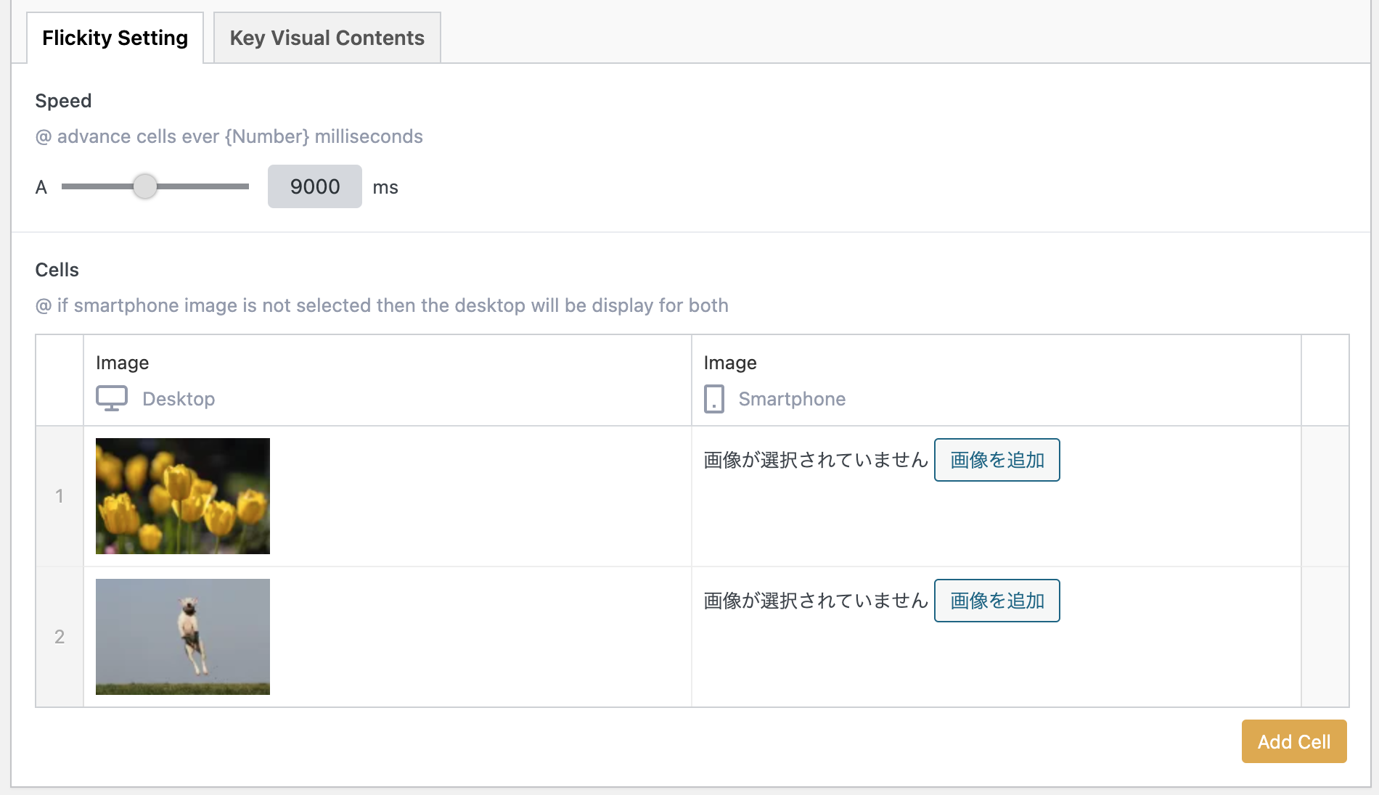Click the smartphone image hint under Cells
Viewport: 1379px width, 795px height.
(x=382, y=305)
